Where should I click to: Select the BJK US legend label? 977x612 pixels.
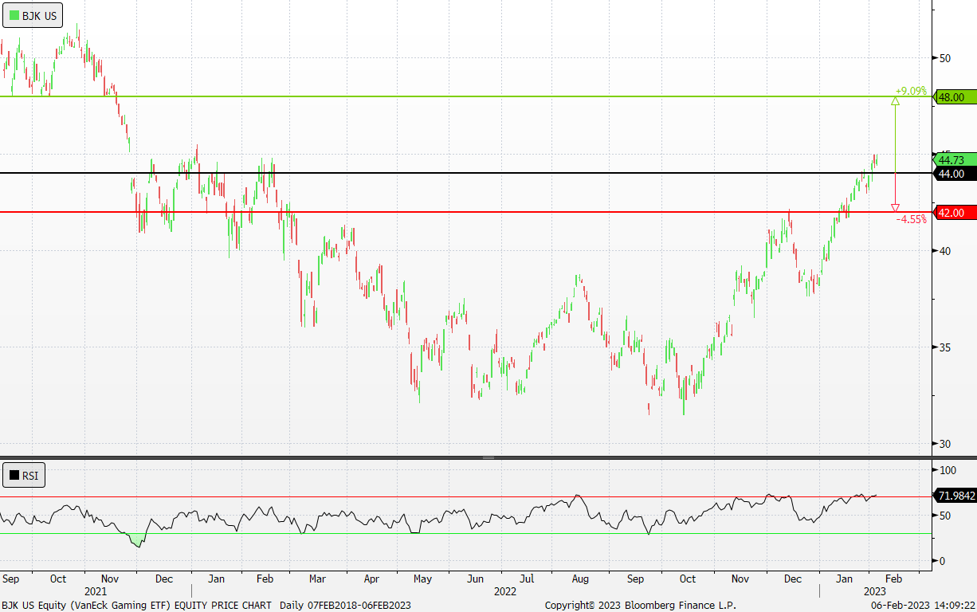click(39, 15)
